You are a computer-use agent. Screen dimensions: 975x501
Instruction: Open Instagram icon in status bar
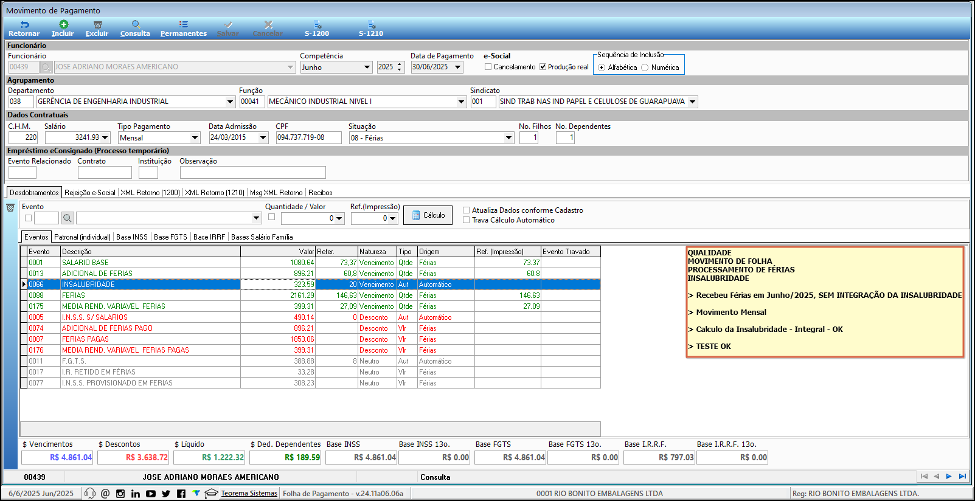[120, 493]
